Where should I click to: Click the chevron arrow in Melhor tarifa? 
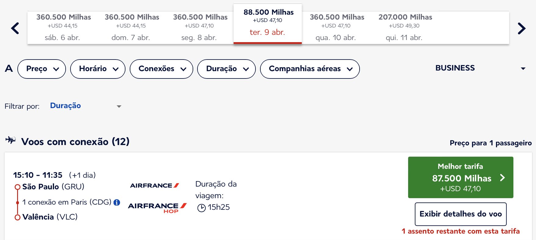pos(502,178)
